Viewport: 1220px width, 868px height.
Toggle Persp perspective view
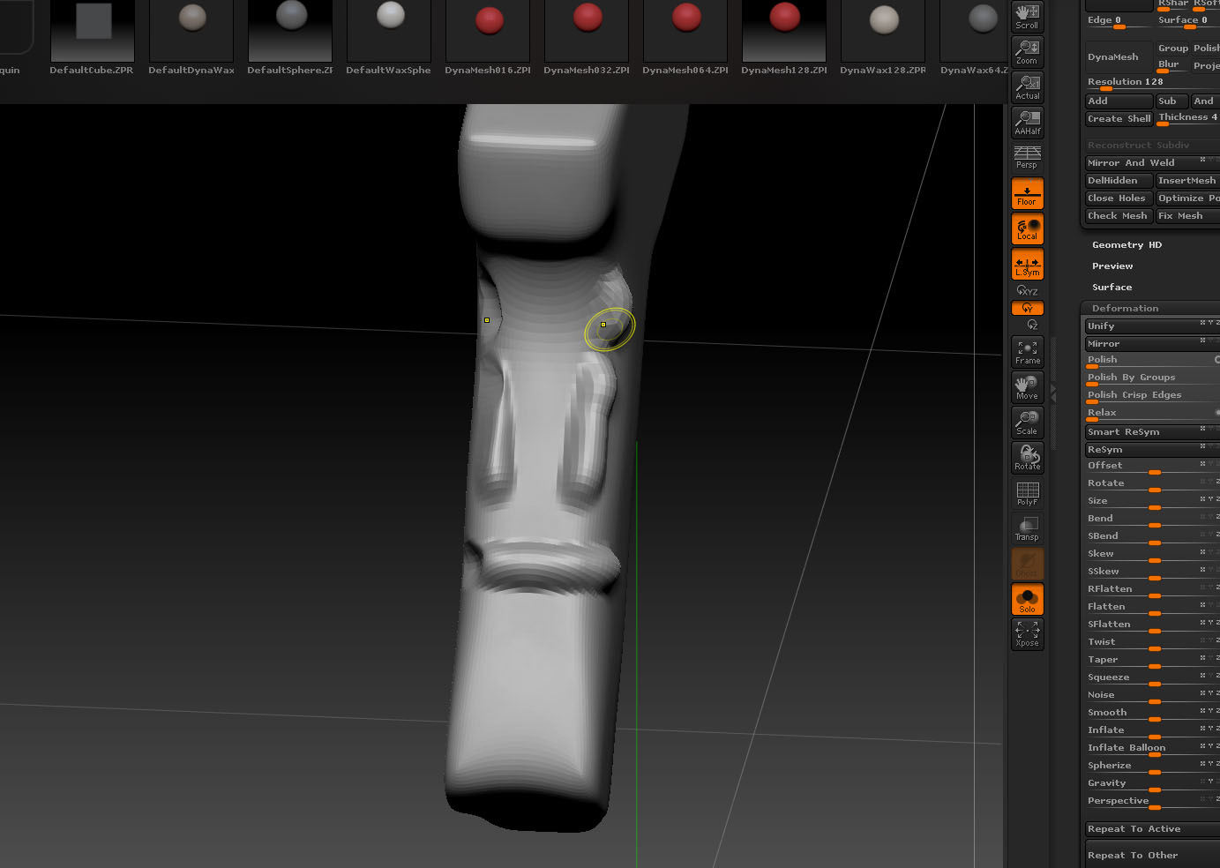click(x=1028, y=158)
